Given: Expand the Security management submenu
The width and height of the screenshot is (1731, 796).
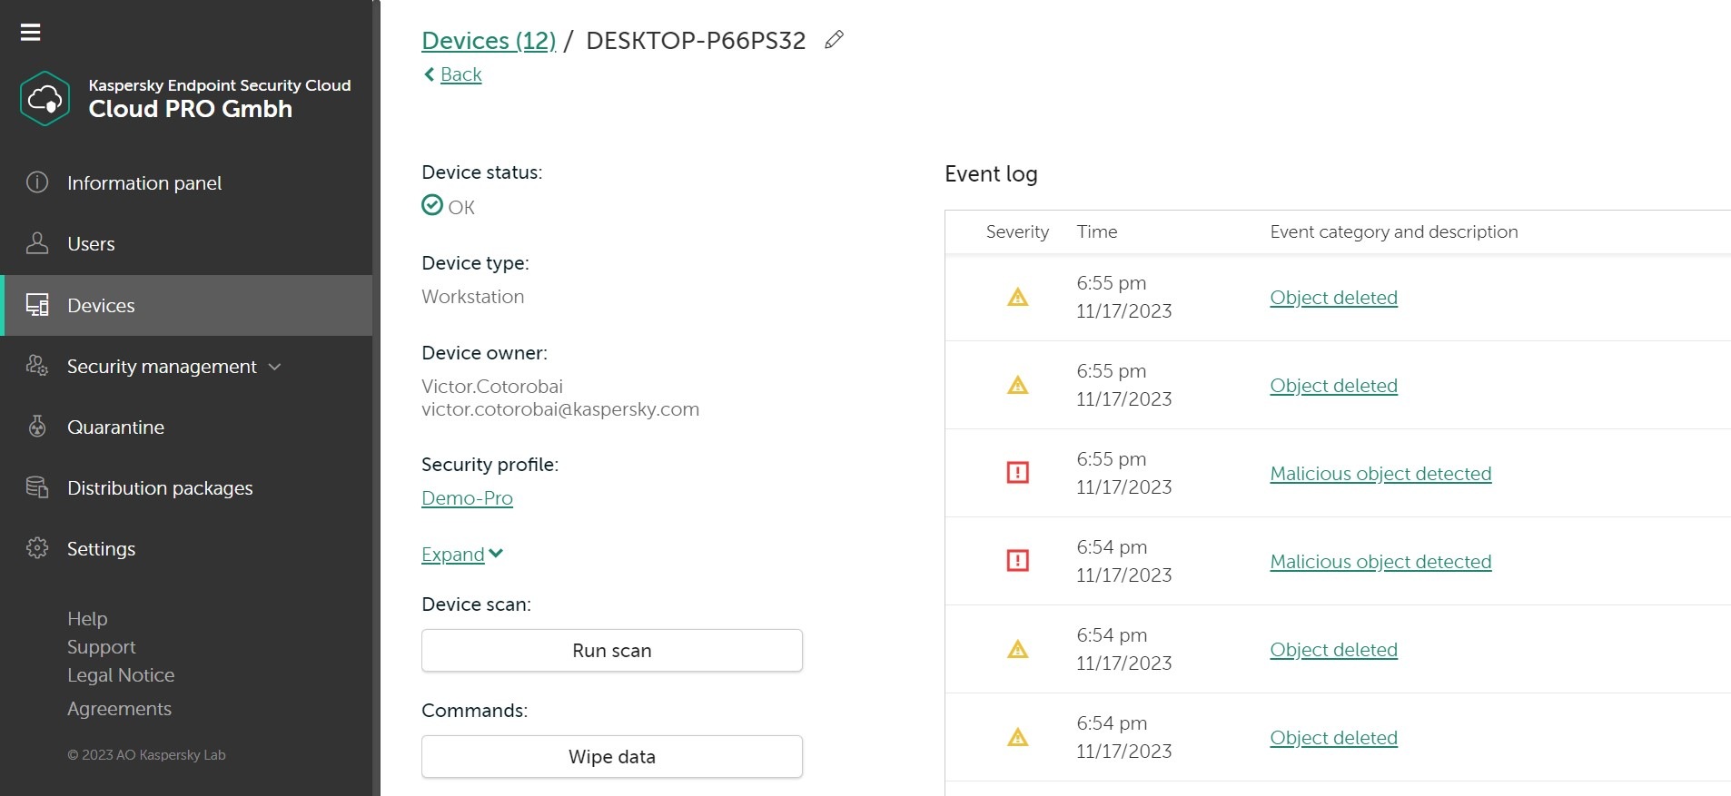Looking at the screenshot, I should [274, 367].
